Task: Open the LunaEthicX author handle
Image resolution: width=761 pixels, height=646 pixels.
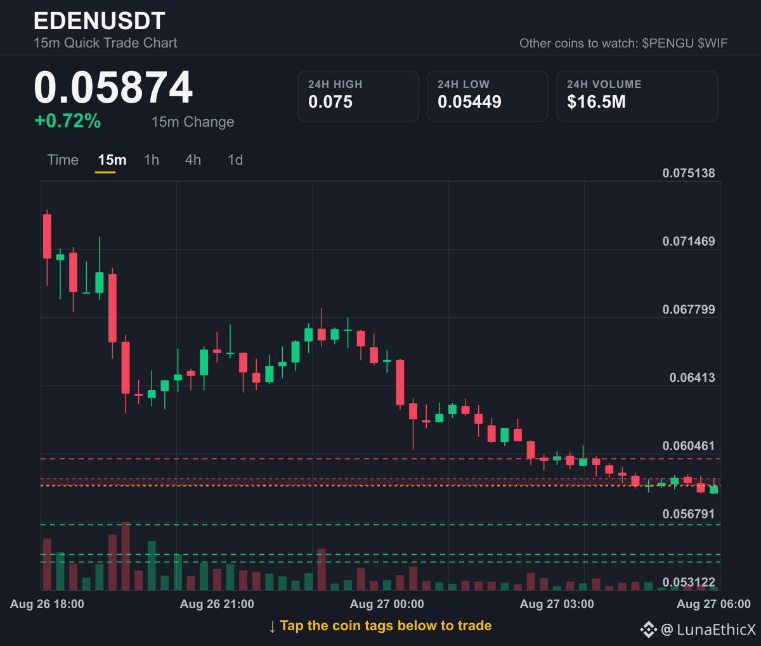Action: [x=709, y=630]
